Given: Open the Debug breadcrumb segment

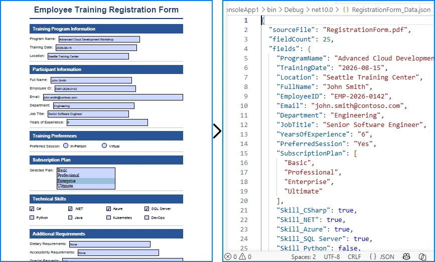Looking at the screenshot, I should point(294,9).
